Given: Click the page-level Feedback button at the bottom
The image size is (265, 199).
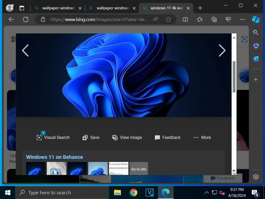Looking at the screenshot, I should (223, 178).
